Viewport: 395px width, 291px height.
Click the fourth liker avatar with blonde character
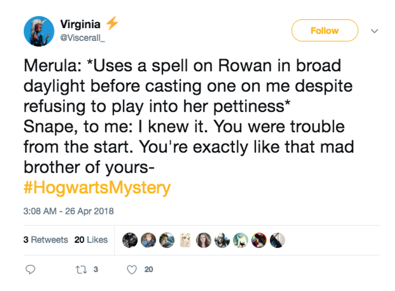point(185,240)
